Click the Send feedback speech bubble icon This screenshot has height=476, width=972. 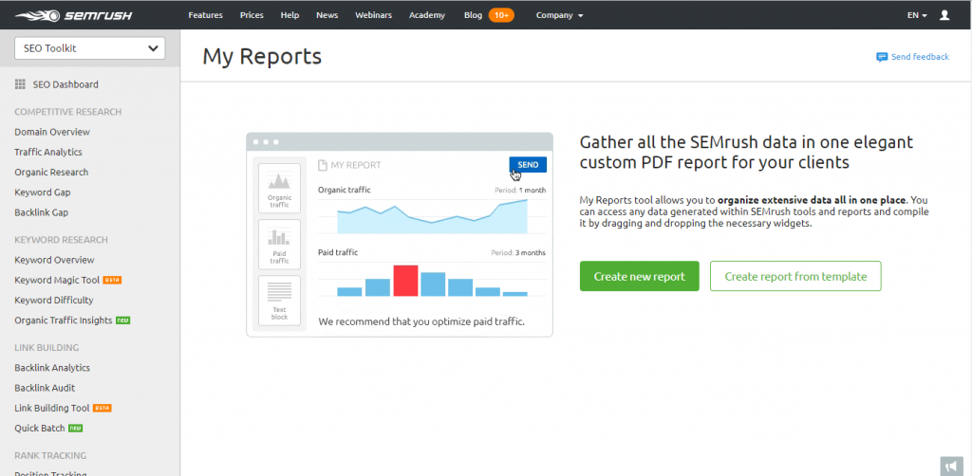[x=882, y=57]
